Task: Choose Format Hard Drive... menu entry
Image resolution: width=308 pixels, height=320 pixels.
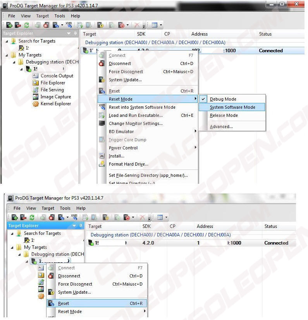Action: coord(148,164)
